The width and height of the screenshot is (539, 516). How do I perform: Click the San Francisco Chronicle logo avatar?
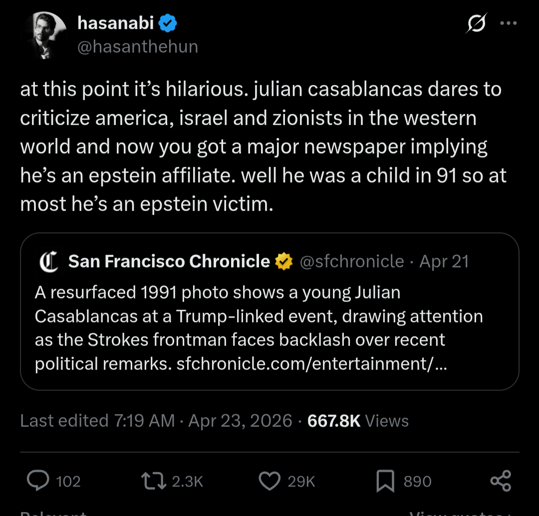pyautogui.click(x=48, y=262)
